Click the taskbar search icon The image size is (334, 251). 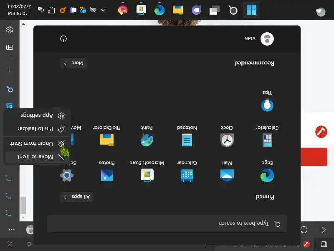[233, 10]
